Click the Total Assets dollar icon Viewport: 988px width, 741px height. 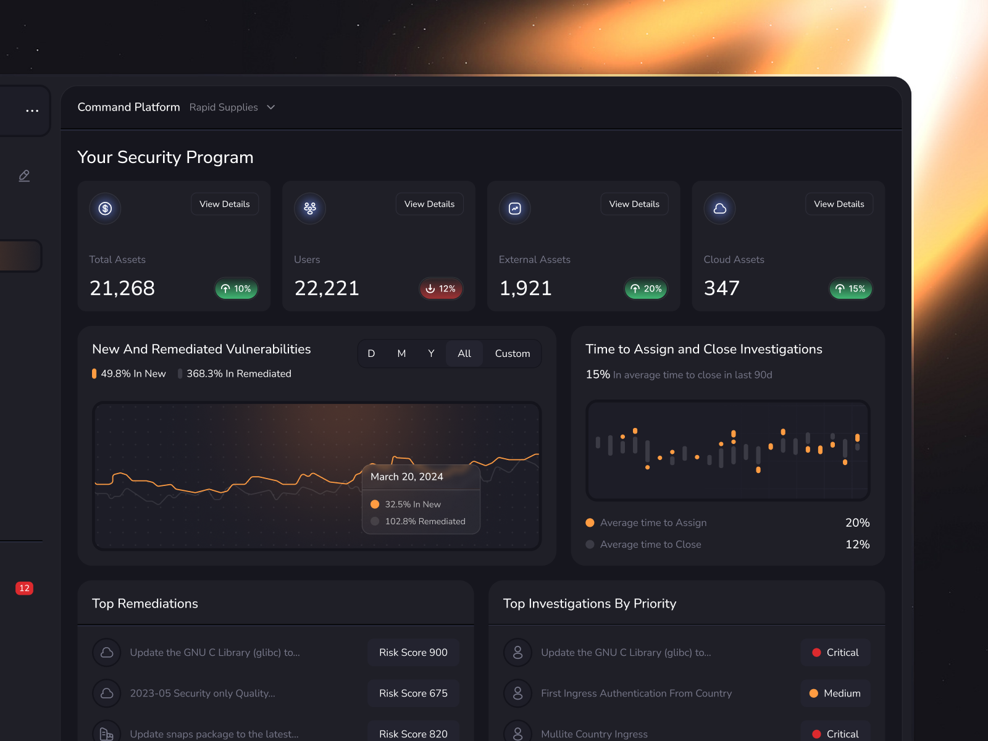[105, 209]
